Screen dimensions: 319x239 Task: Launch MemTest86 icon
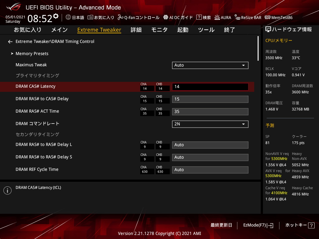267,17
